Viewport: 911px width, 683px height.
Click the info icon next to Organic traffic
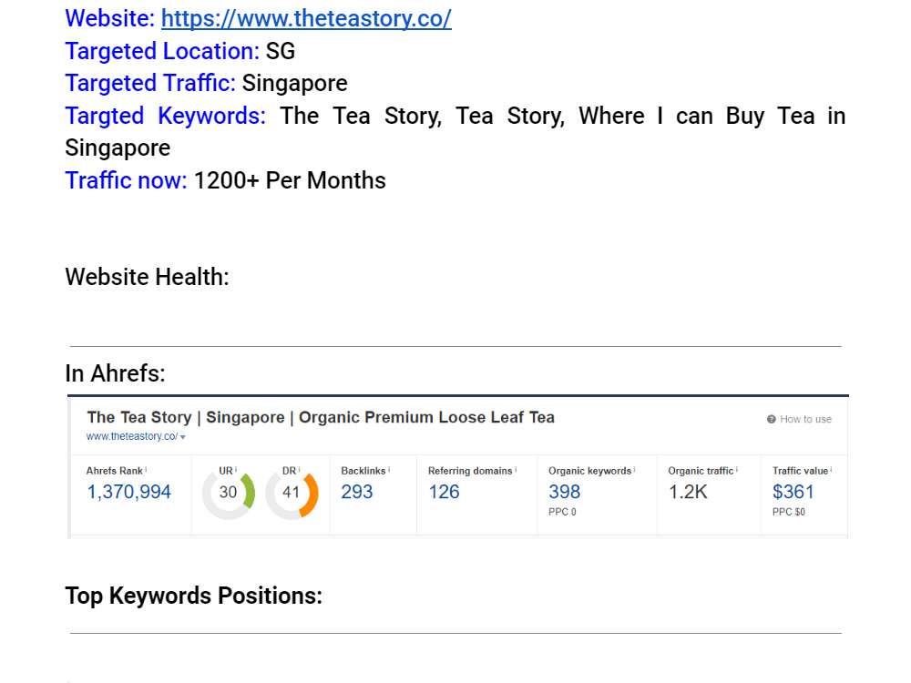pyautogui.click(x=737, y=469)
